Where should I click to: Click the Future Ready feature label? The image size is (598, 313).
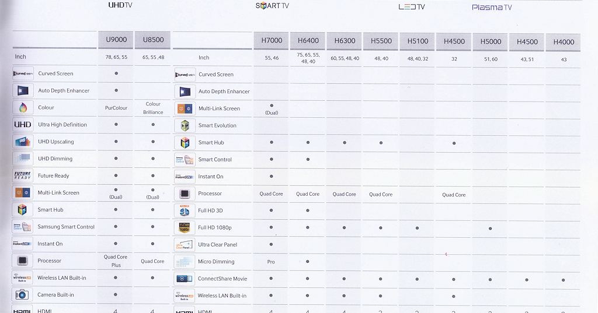(x=53, y=175)
